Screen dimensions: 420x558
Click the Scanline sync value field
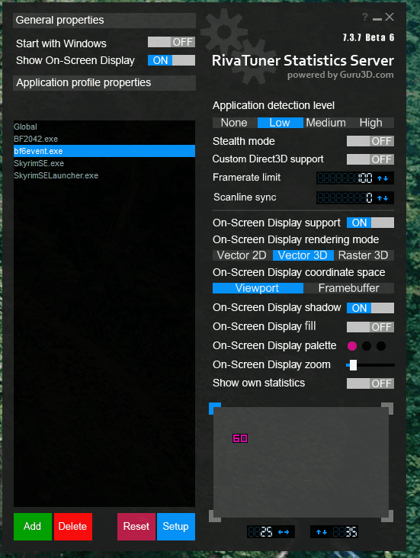(345, 198)
